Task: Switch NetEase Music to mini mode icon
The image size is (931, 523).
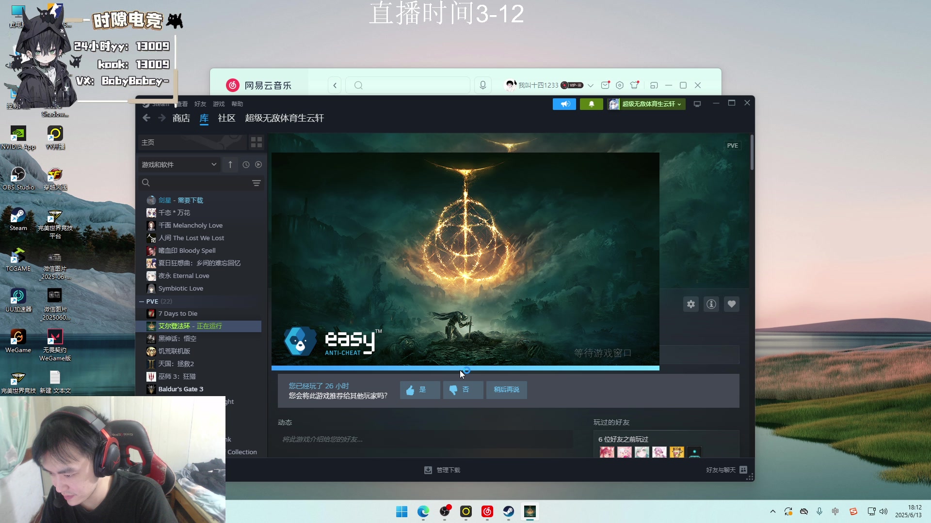Action: click(654, 86)
